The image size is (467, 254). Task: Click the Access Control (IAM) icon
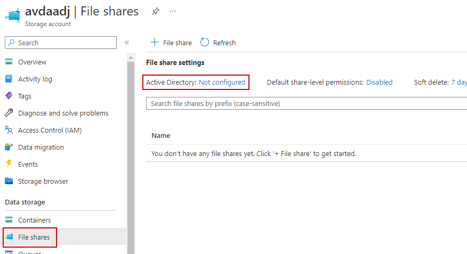pyautogui.click(x=9, y=130)
